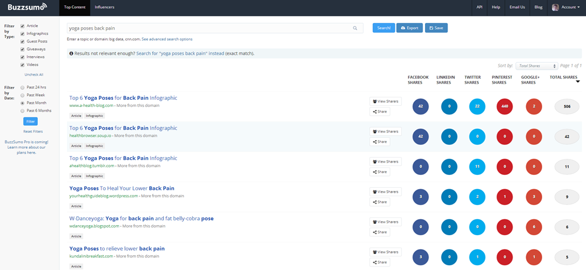This screenshot has height=270, width=586.
Task: Open the Email Us link in header
Action: pos(517,7)
